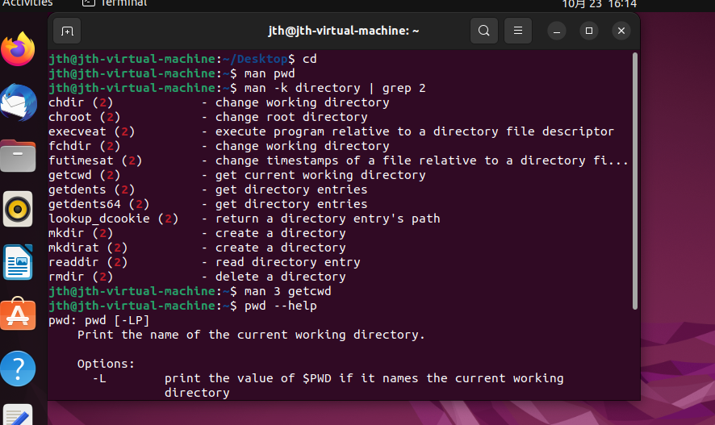715x425 pixels.
Task: Open a new tab in the terminal
Action: pos(67,31)
